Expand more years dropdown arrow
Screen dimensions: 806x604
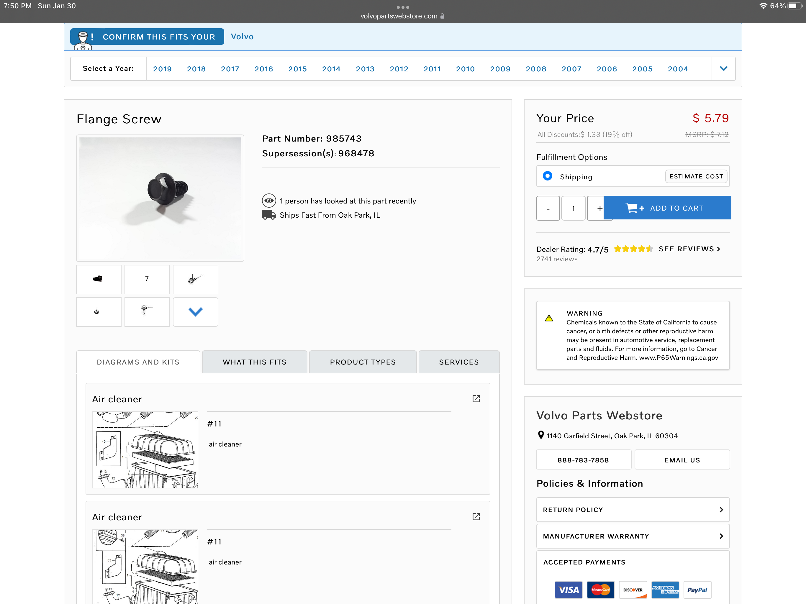click(x=723, y=68)
